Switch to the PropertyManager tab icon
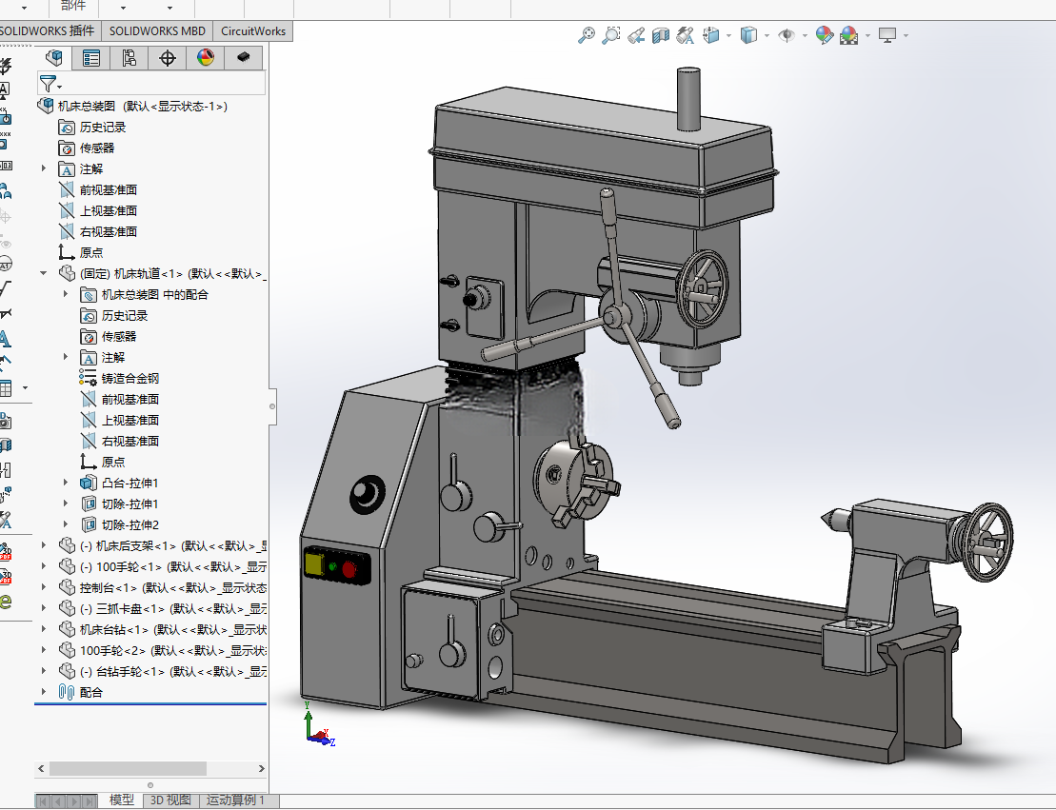 (91, 58)
